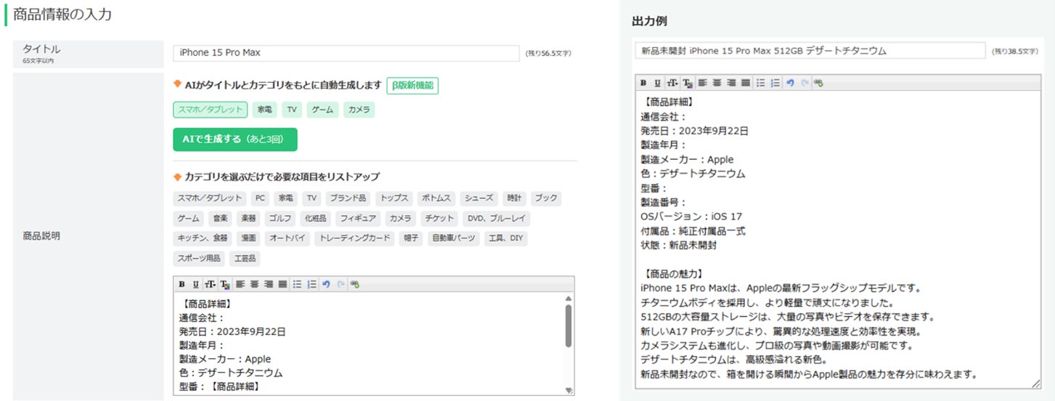This screenshot has width=1055, height=401.
Task: Click the β版新機能 badge
Action: (x=412, y=86)
